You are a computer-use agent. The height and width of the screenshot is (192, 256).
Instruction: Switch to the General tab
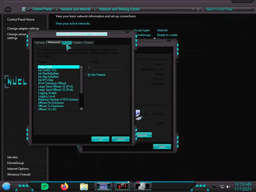[40, 42]
